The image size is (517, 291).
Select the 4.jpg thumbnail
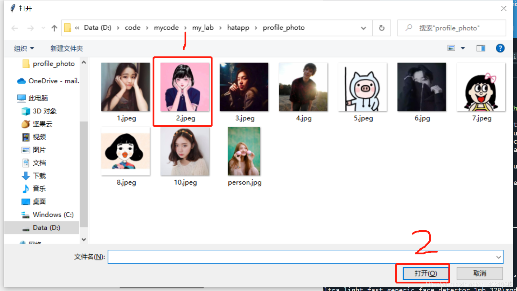coord(303,87)
